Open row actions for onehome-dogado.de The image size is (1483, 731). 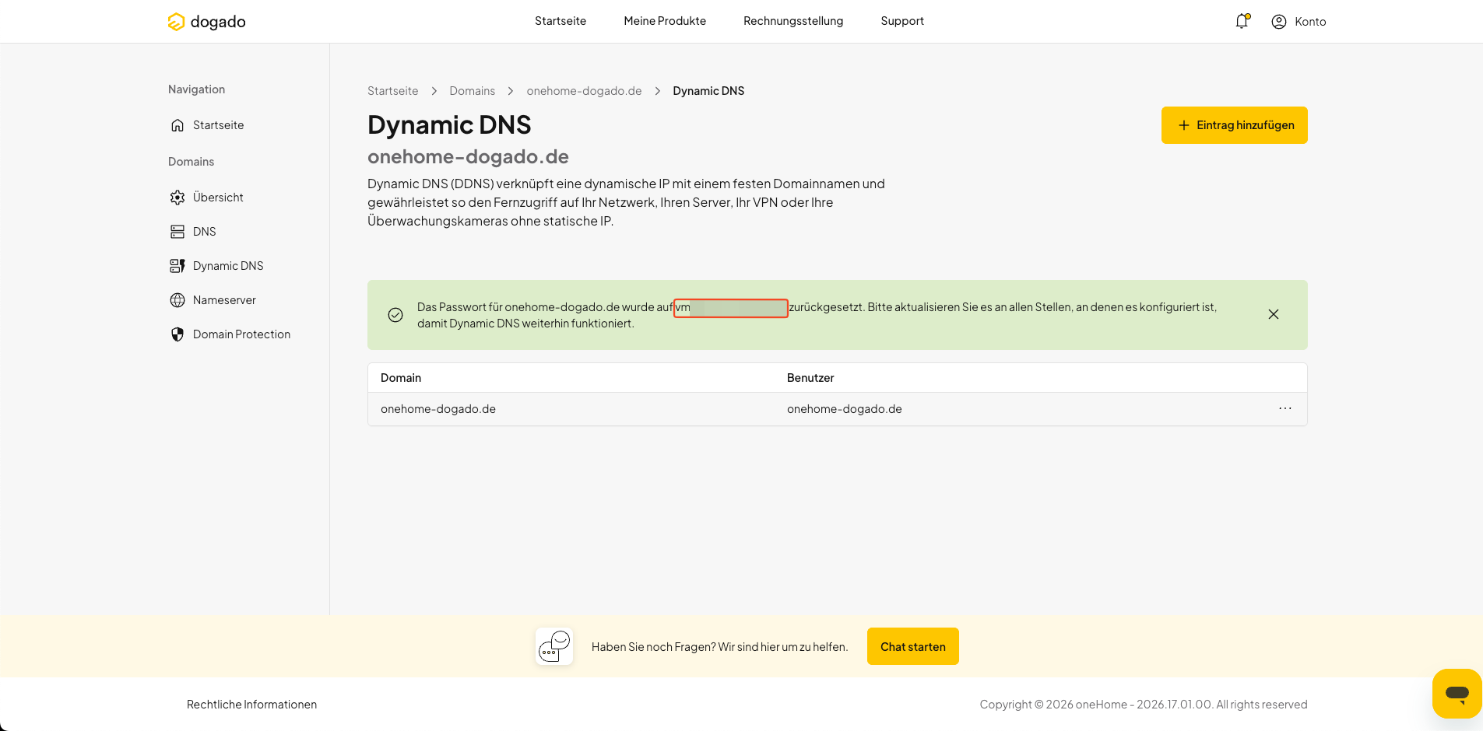pyautogui.click(x=1285, y=408)
